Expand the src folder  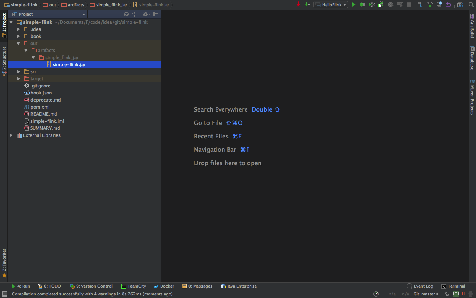[19, 71]
